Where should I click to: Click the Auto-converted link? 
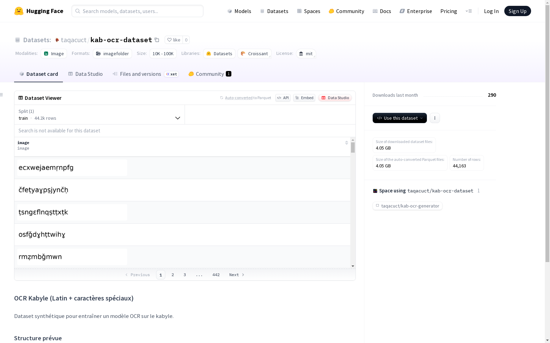(x=239, y=98)
